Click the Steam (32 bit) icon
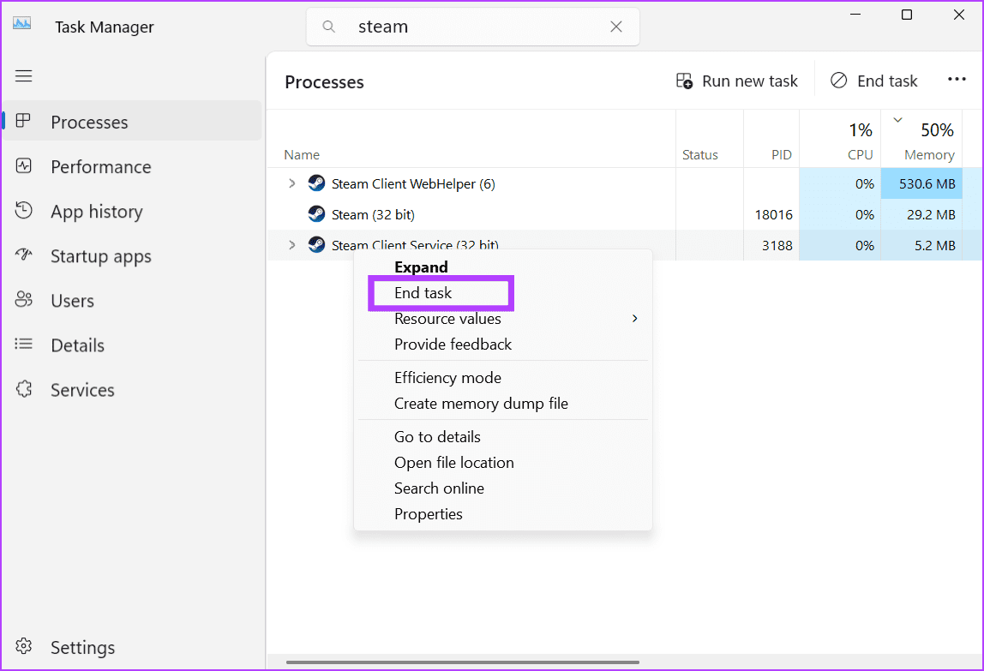Screen dimensions: 984x671 click(316, 214)
